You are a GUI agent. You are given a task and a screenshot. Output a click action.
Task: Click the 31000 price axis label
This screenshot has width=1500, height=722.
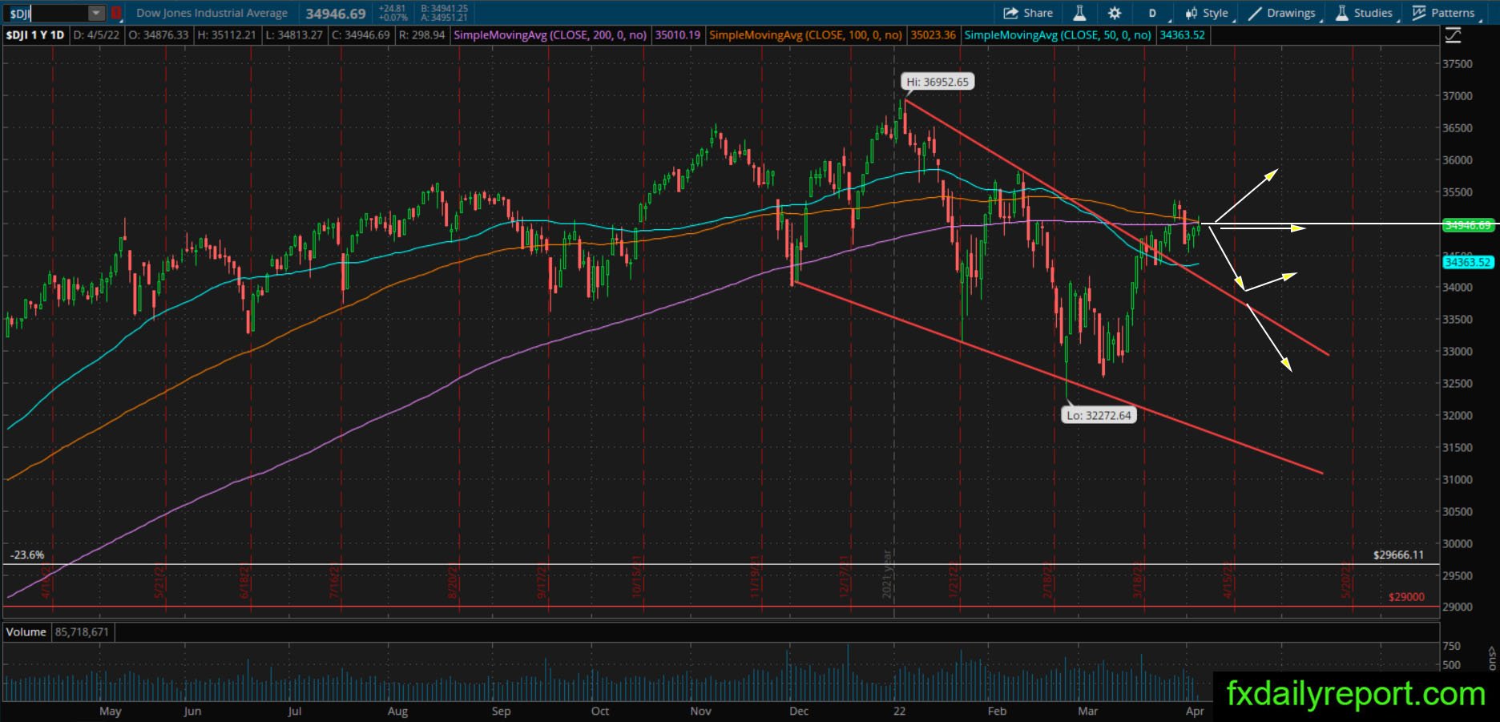[1458, 479]
